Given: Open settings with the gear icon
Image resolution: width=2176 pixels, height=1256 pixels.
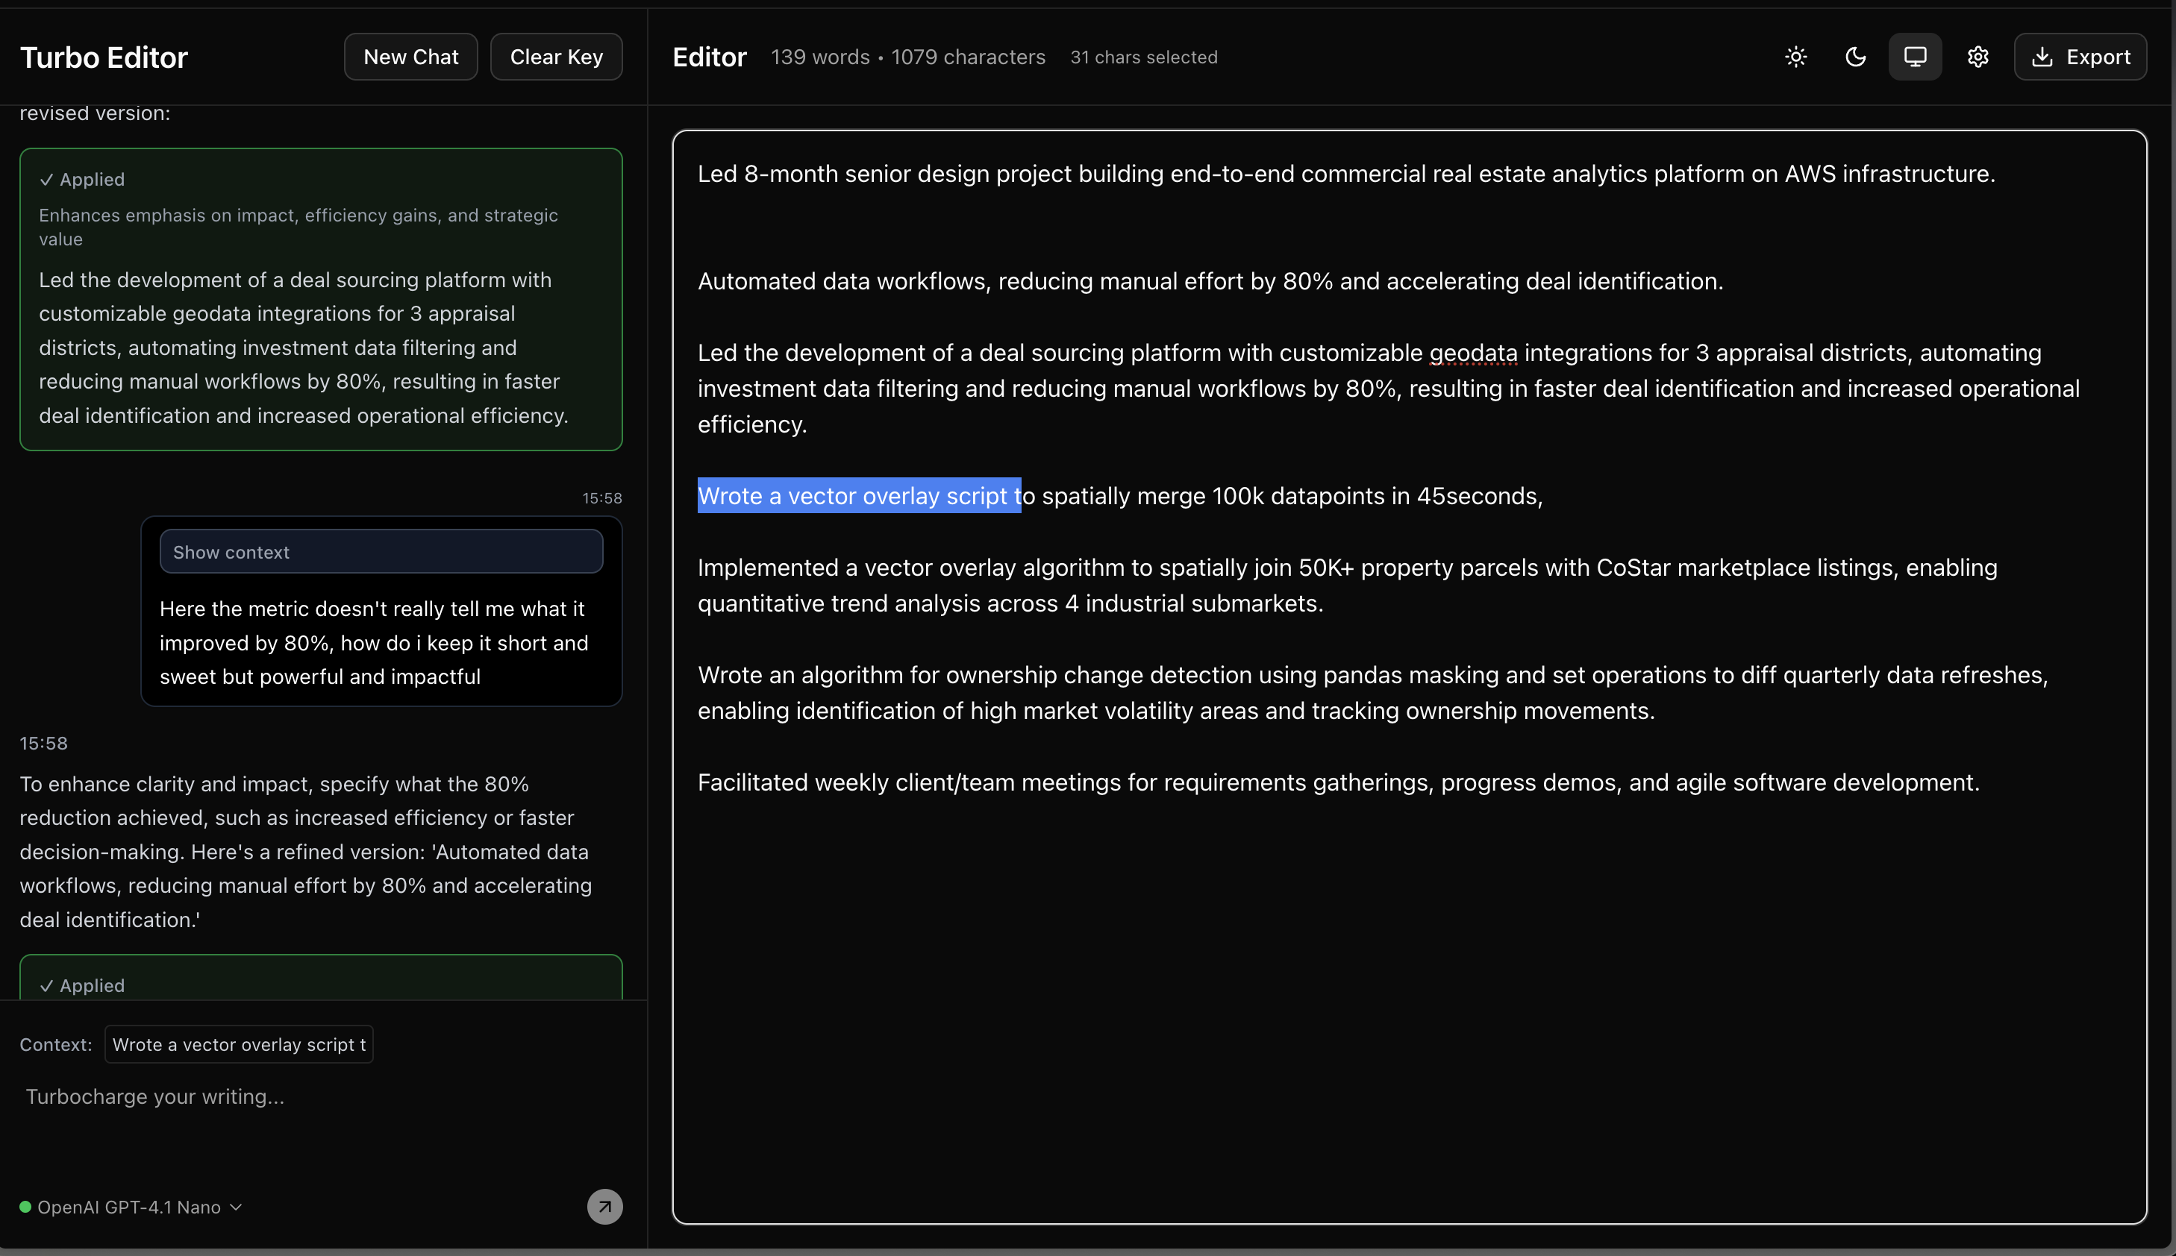Looking at the screenshot, I should pos(1977,56).
